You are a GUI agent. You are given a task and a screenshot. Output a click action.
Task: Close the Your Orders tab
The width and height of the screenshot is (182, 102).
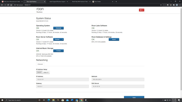(x=112, y=2)
